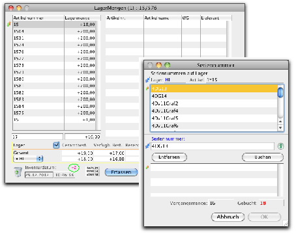Click the Lager field showing HI
Image resolution: width=296 pixels, height=238 pixels.
[x=175, y=80]
